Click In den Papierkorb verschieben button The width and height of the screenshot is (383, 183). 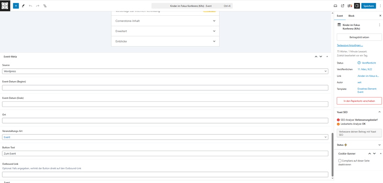[x=359, y=101]
